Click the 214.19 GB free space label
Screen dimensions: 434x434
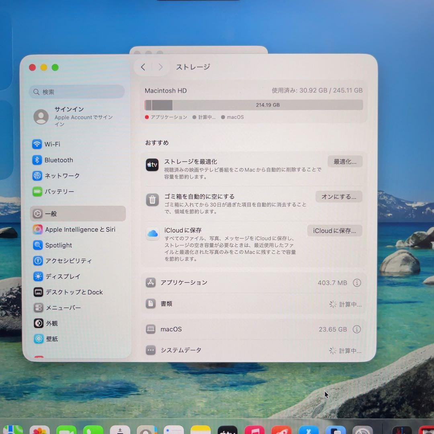click(x=268, y=105)
